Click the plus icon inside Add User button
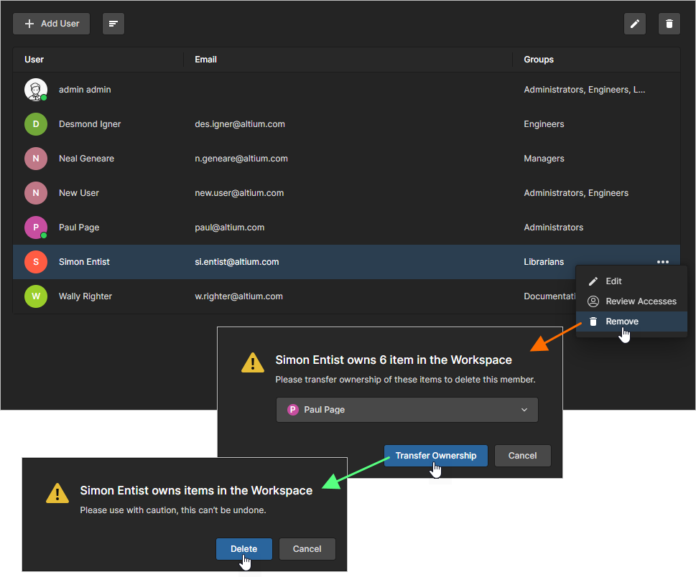Screen dimensions: 696x577 pos(29,24)
